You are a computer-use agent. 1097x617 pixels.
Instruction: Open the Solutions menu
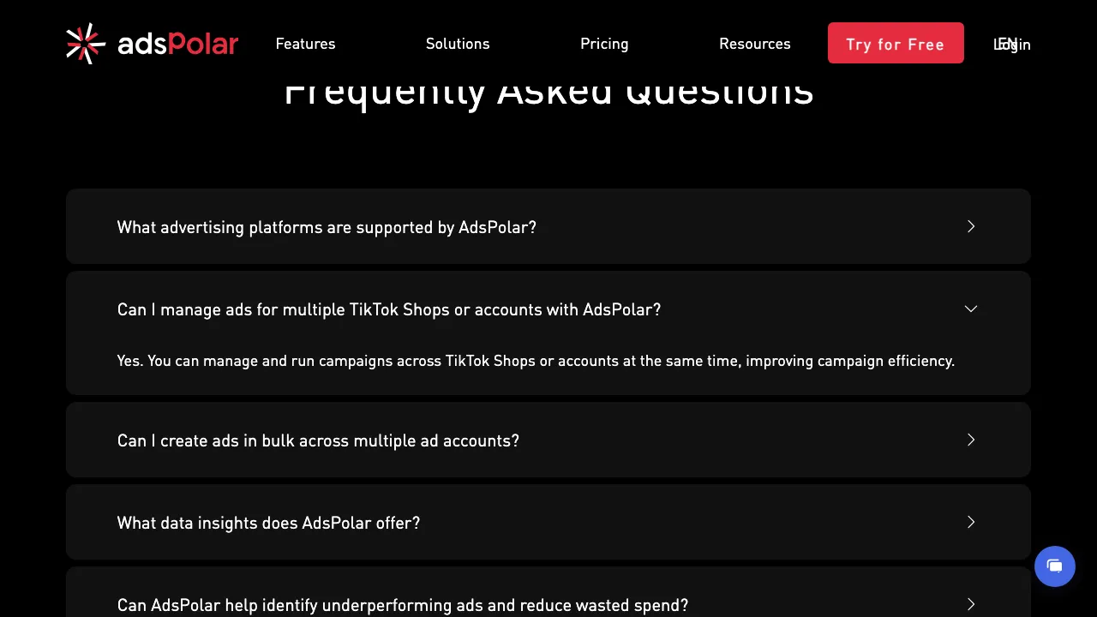pos(458,43)
